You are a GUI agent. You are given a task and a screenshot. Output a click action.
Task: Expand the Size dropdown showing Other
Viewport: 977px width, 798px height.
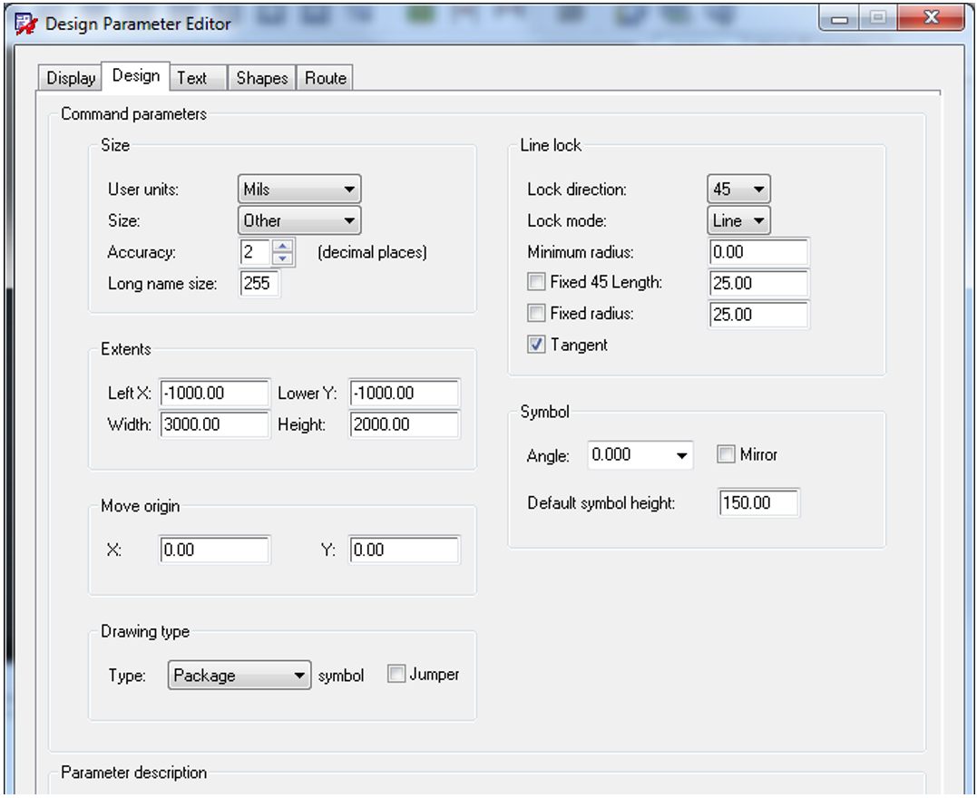[298, 220]
